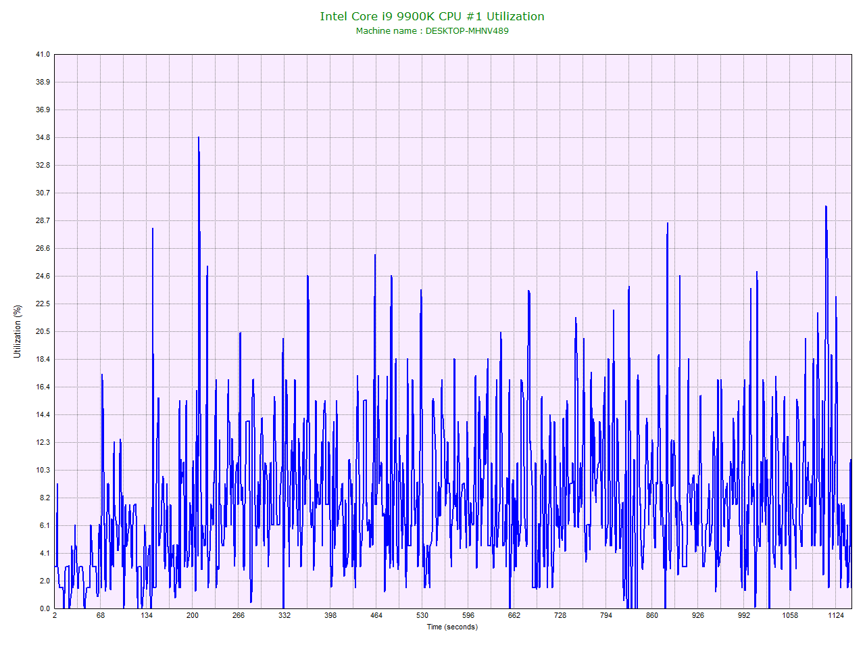Image resolution: width=865 pixels, height=649 pixels.
Task: Pick the 200 seconds time axis label
Action: [193, 615]
